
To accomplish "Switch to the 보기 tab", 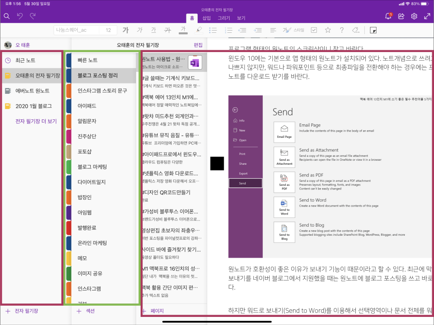I will [x=241, y=18].
